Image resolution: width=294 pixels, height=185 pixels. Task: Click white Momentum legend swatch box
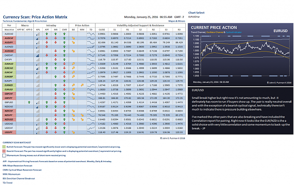click(4, 155)
